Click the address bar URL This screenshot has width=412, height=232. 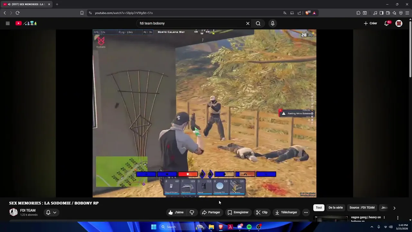coord(124,13)
